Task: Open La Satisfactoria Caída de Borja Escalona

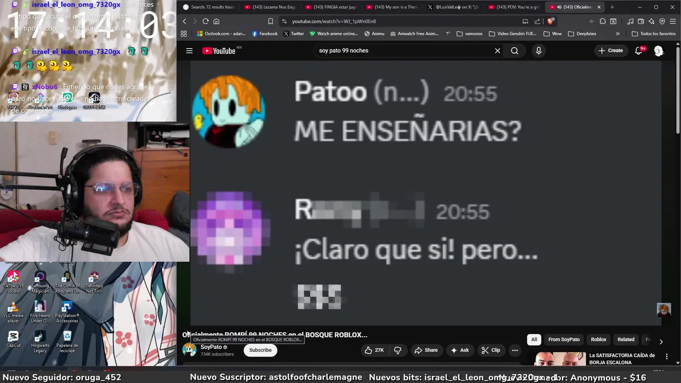Action: click(x=622, y=359)
